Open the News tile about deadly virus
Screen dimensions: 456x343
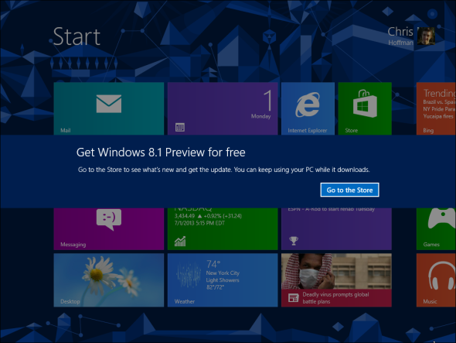coord(336,280)
